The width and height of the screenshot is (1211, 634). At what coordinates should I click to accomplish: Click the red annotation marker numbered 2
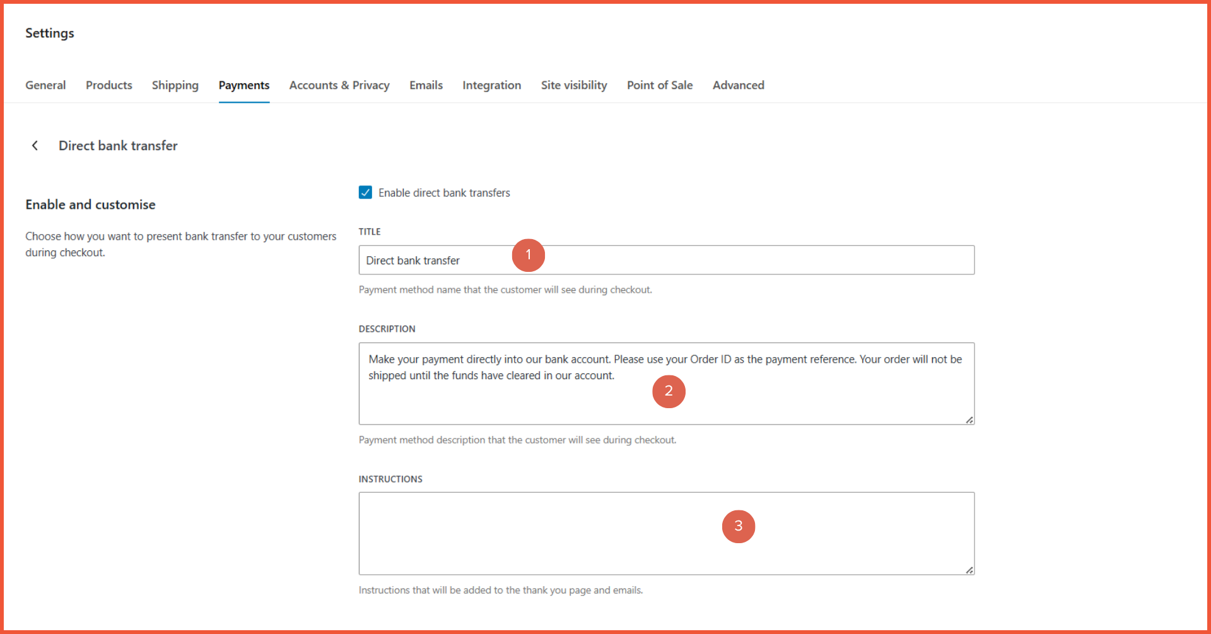click(x=669, y=392)
